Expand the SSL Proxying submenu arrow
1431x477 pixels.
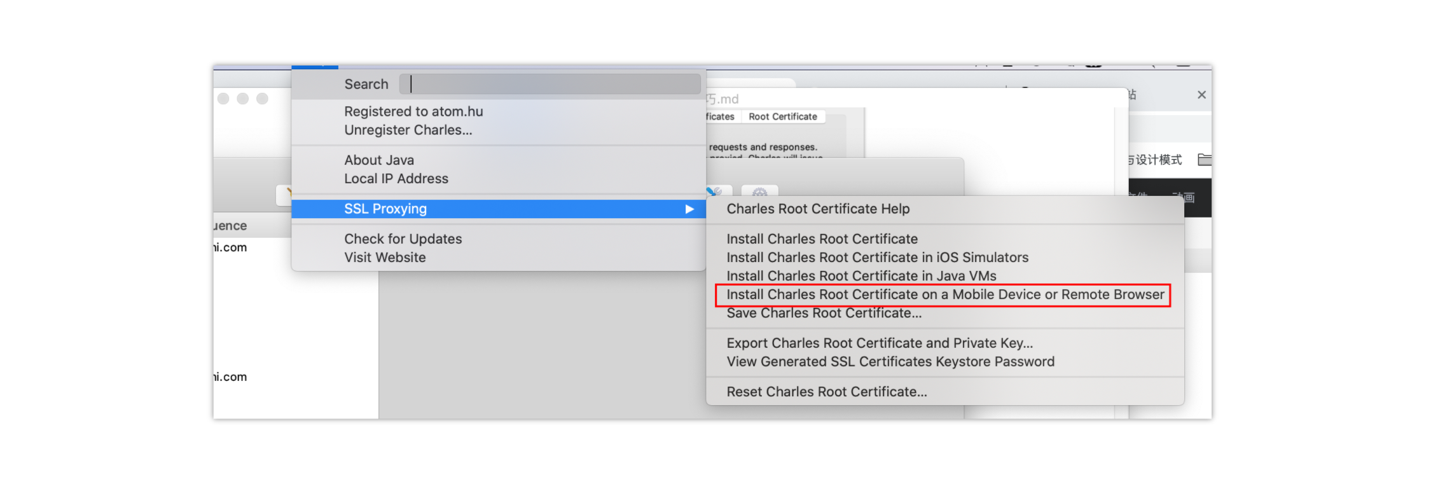(x=689, y=209)
